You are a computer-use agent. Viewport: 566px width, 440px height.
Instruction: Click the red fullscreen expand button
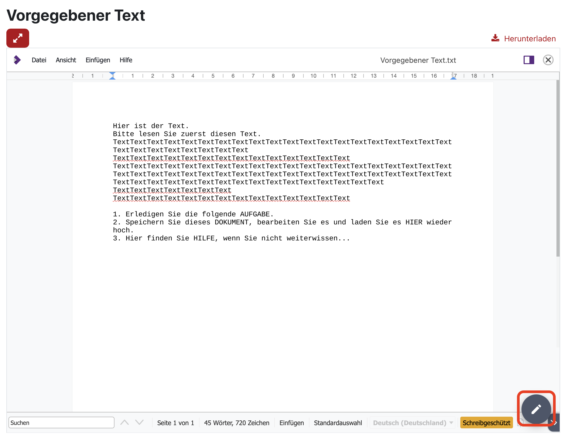[18, 38]
